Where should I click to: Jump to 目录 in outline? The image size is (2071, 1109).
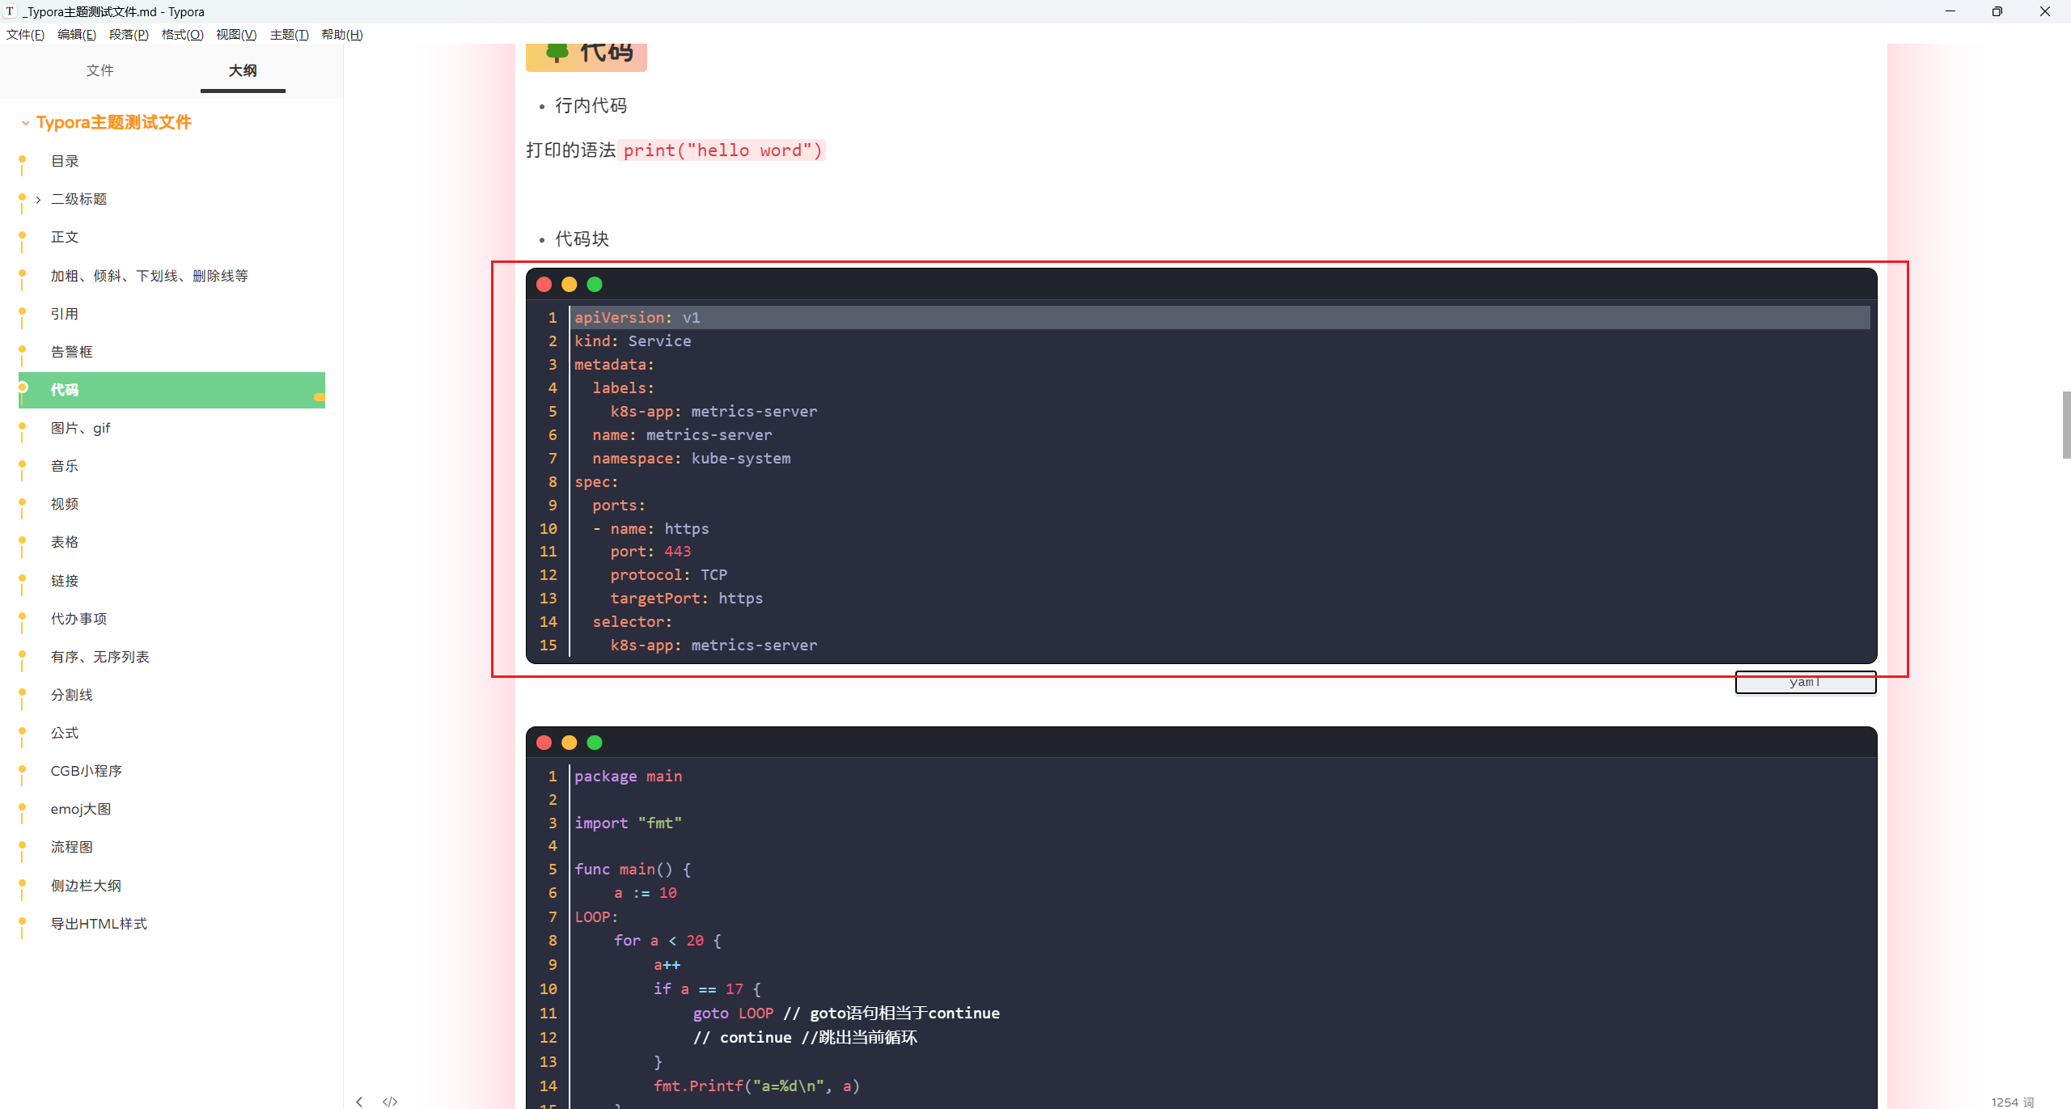(x=65, y=161)
